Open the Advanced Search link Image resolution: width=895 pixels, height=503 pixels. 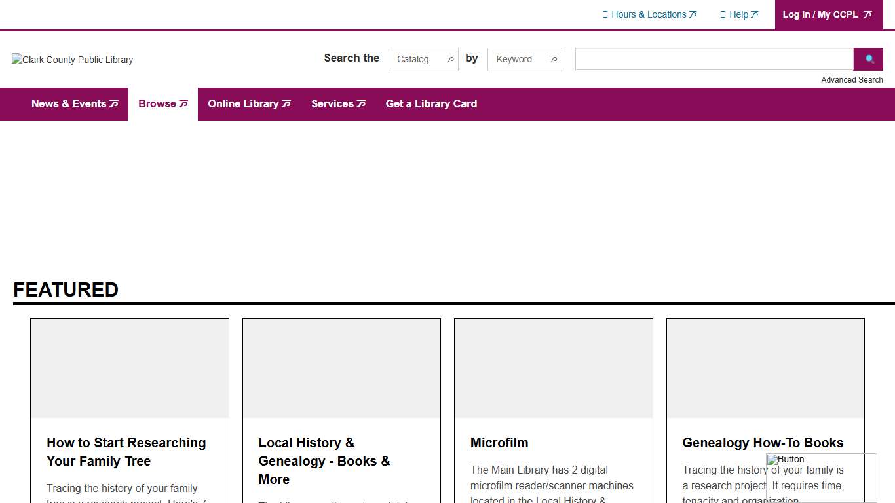point(852,79)
